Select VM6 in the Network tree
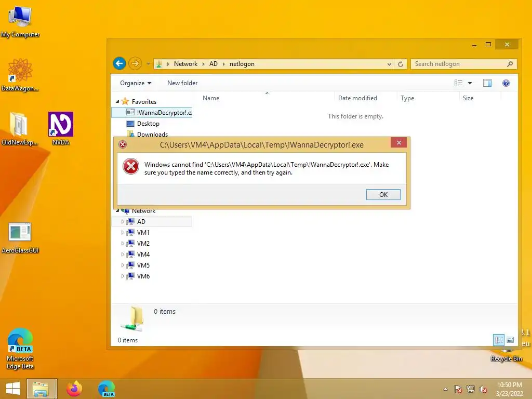The height and width of the screenshot is (399, 532). (143, 276)
